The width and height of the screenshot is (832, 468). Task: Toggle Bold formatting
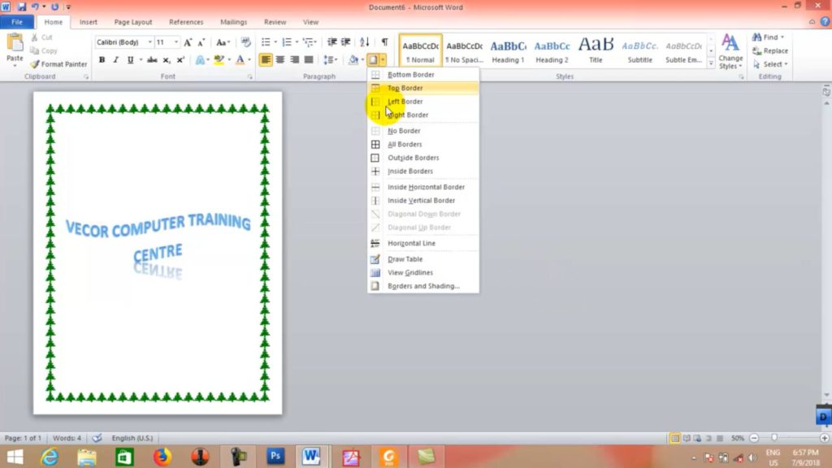pyautogui.click(x=102, y=60)
